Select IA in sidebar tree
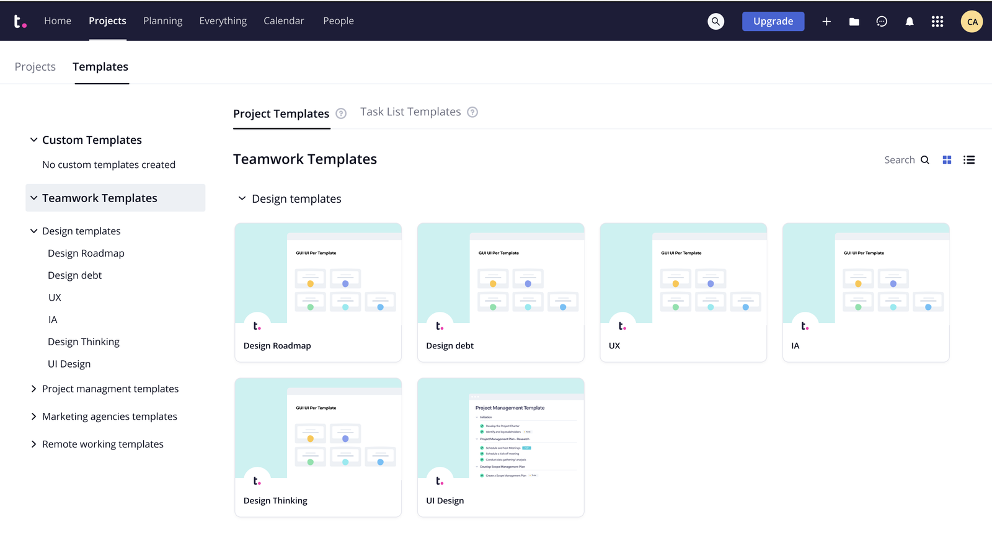The width and height of the screenshot is (992, 543). point(53,320)
